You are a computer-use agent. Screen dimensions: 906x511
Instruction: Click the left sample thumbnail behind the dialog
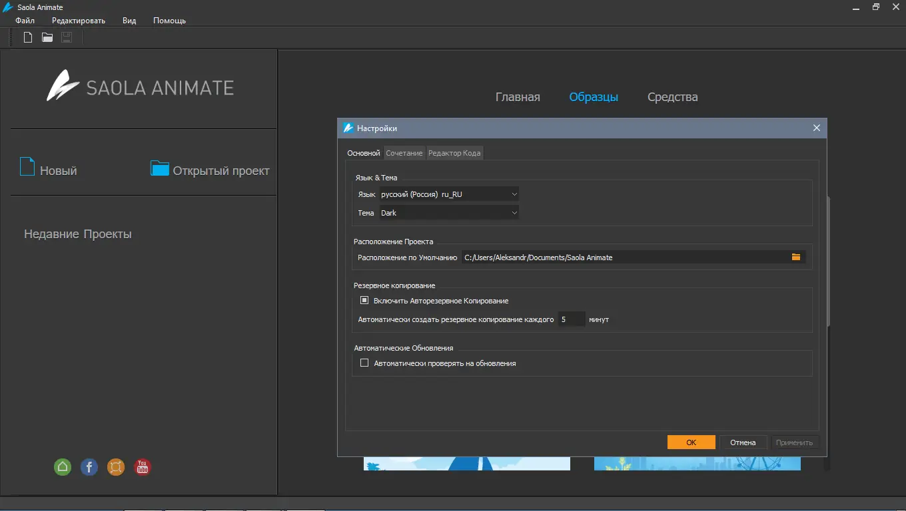coord(467,464)
